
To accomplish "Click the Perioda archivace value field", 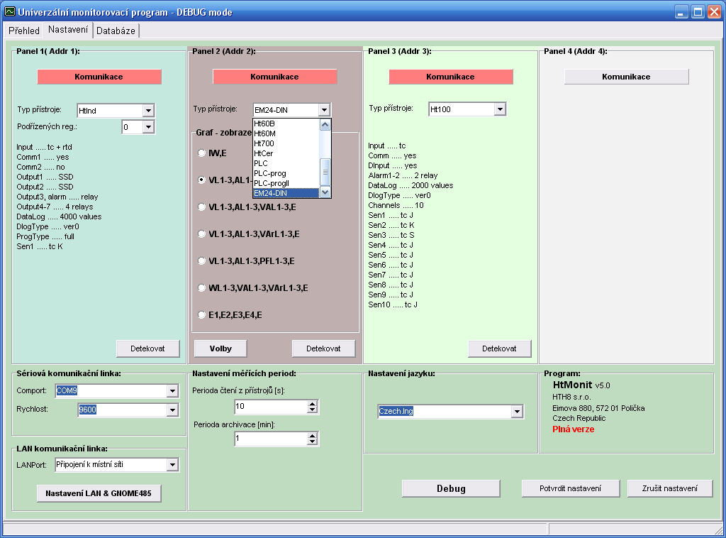I will 271,439.
